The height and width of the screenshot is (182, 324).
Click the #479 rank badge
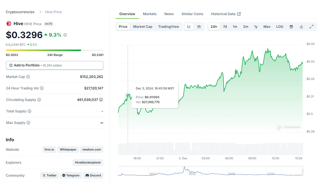pos(49,24)
